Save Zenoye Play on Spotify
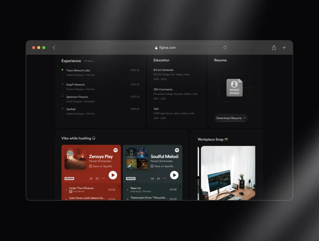Screen dimensions: 319x241 (x=101, y=166)
